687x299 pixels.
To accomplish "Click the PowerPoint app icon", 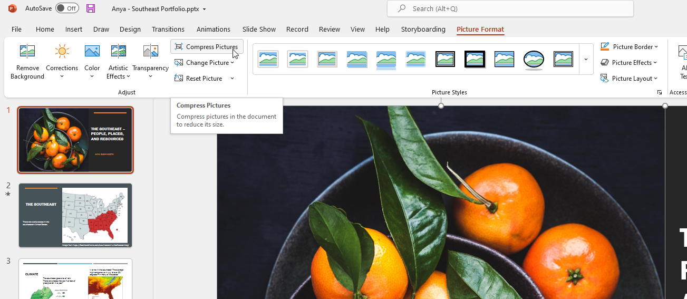I will [x=12, y=8].
